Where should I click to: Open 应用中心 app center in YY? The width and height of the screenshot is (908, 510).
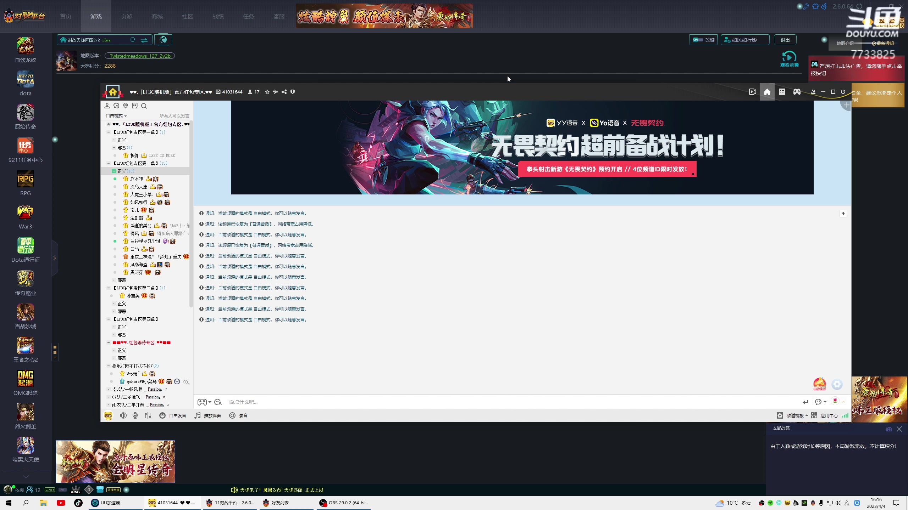click(825, 415)
